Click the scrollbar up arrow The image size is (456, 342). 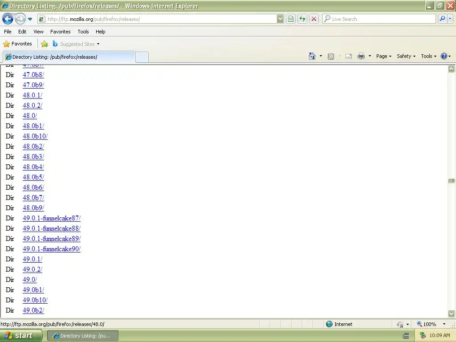coord(452,69)
